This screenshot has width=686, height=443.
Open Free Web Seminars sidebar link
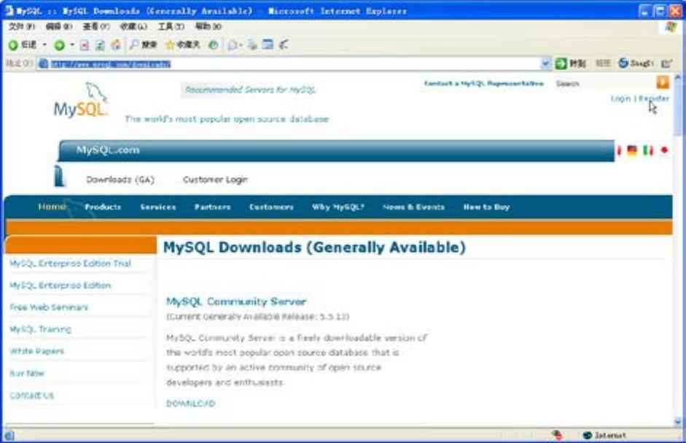(x=49, y=307)
